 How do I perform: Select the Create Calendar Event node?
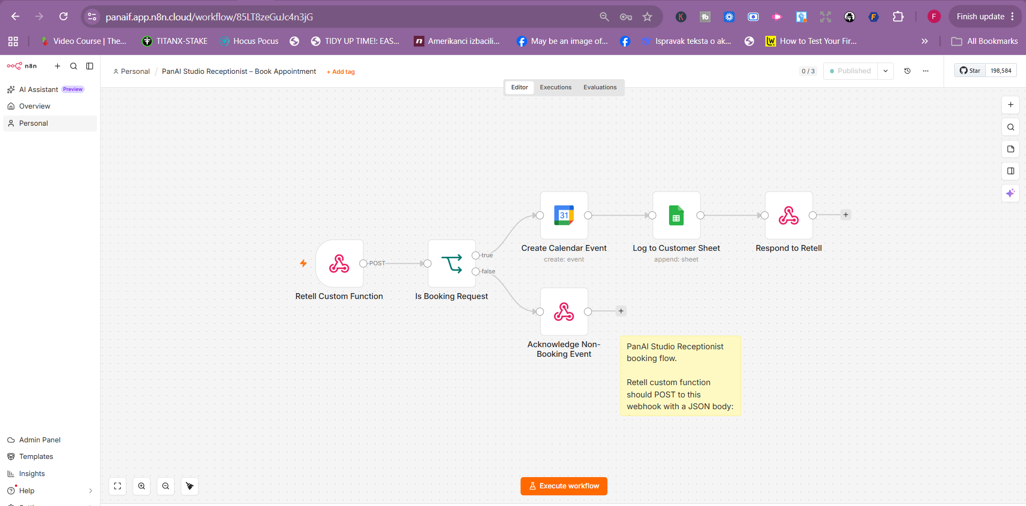click(x=564, y=215)
